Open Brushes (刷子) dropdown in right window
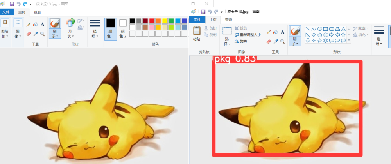391x164 pixels. coord(295,41)
